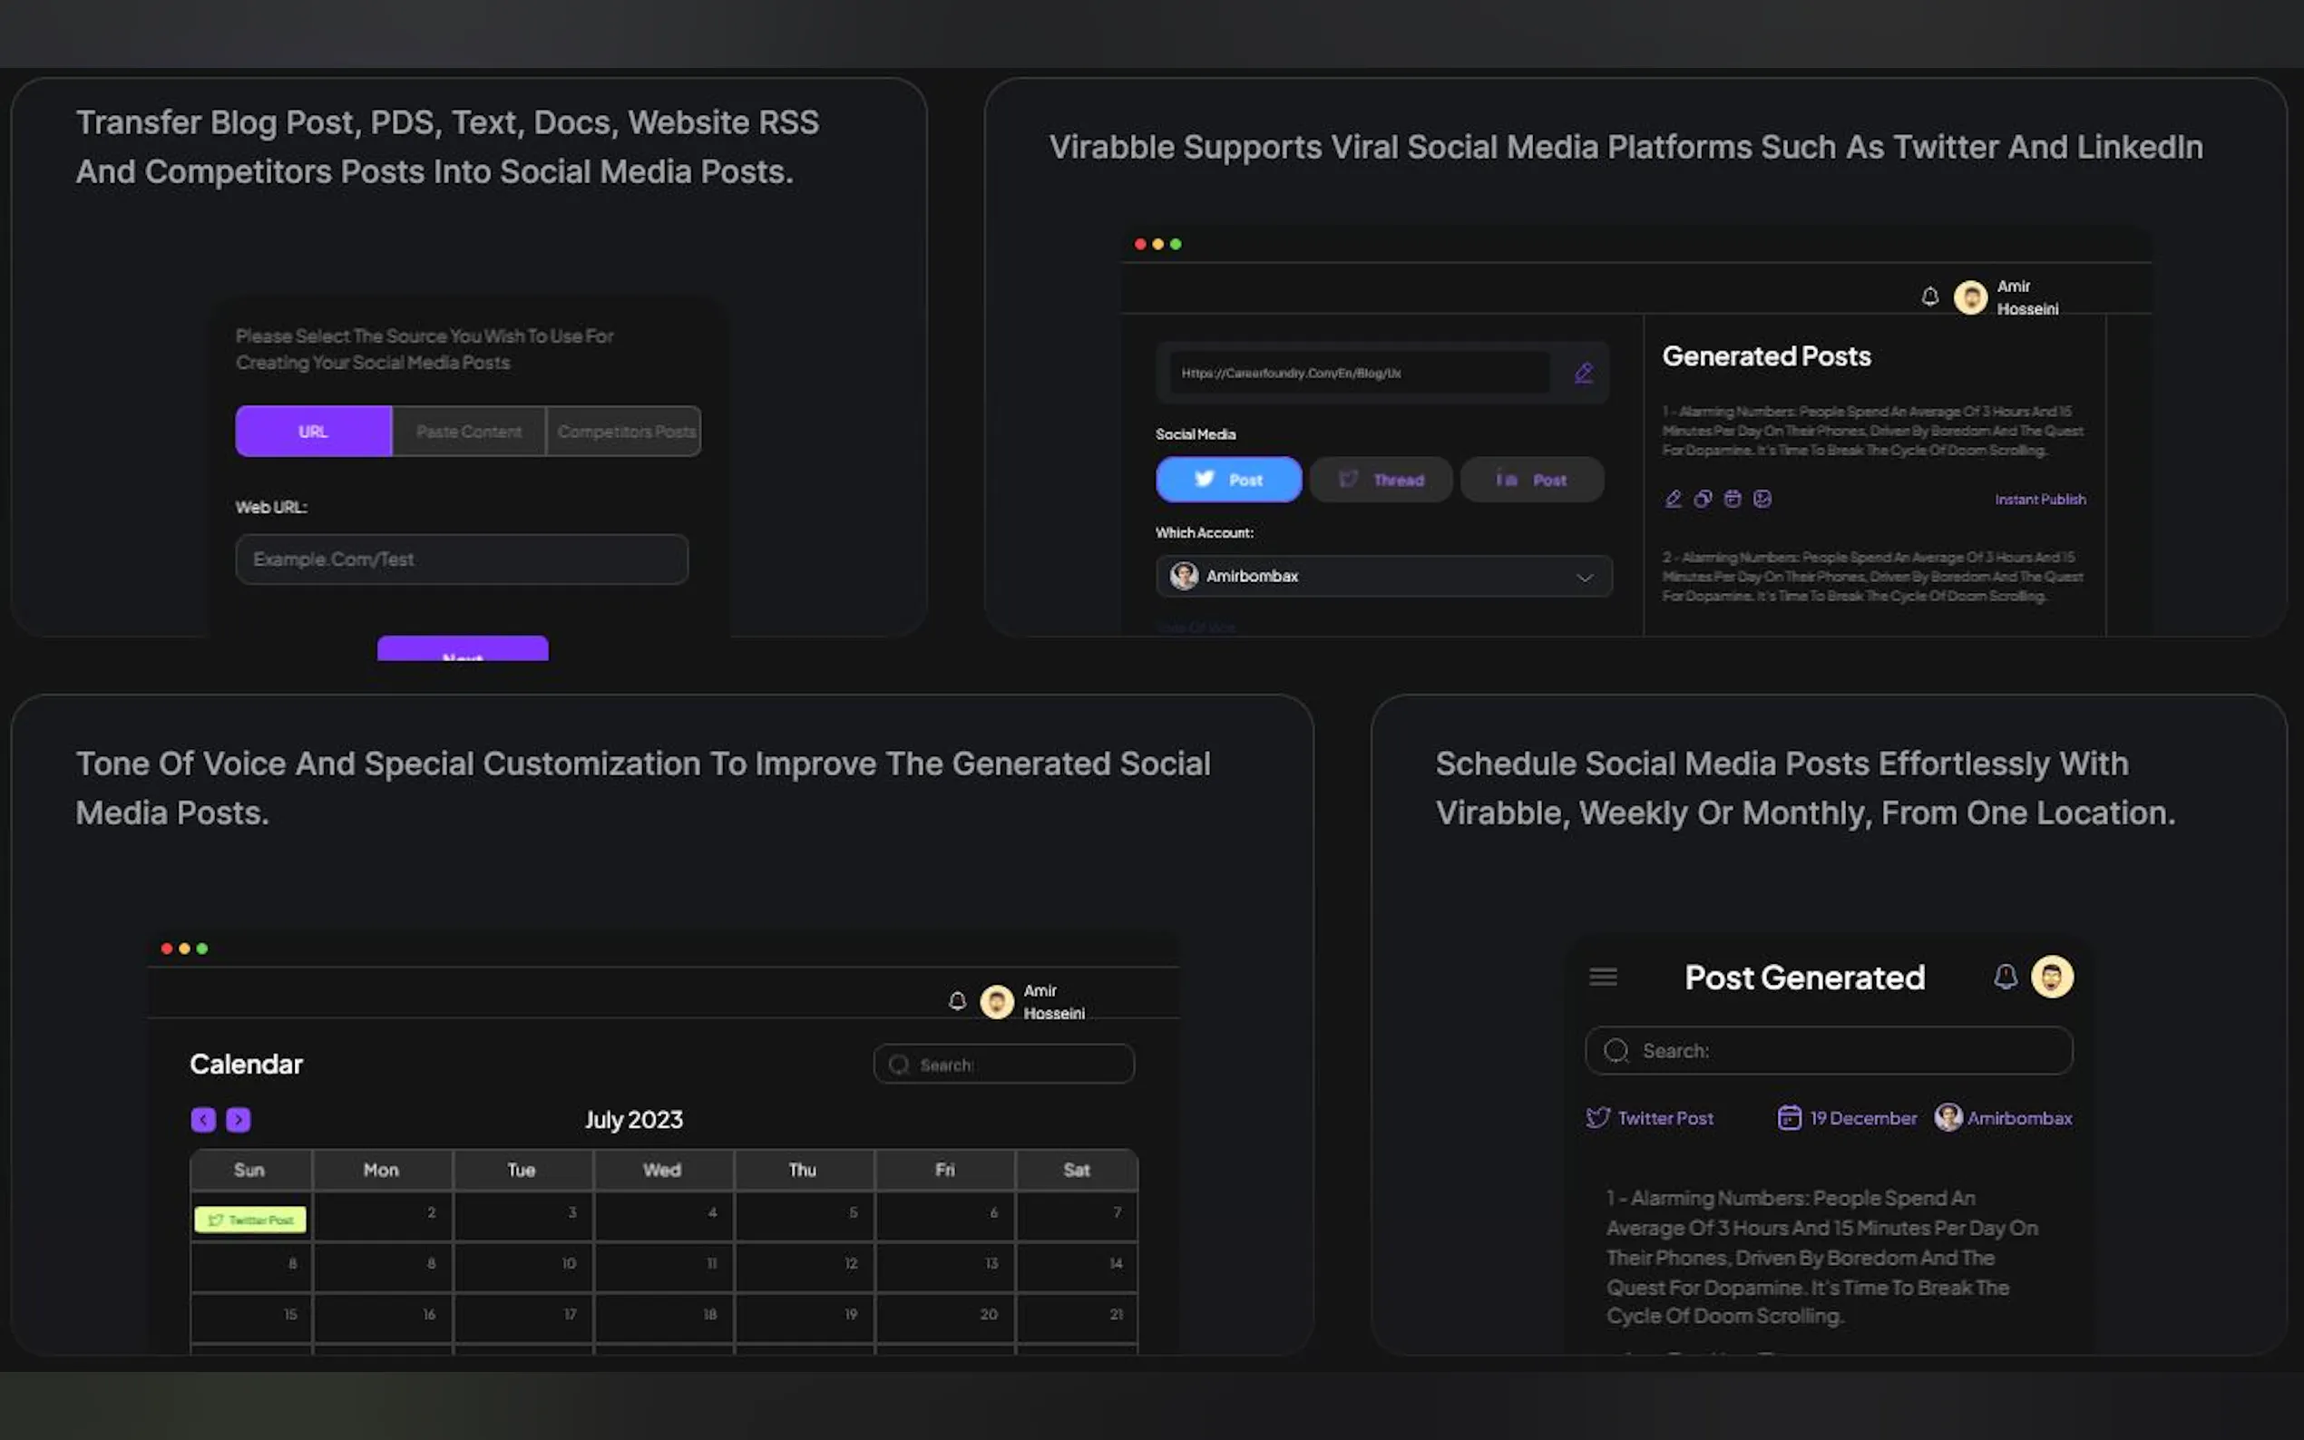Click the image icon under generated post 1
The height and width of the screenshot is (1440, 2304).
pos(1762,499)
